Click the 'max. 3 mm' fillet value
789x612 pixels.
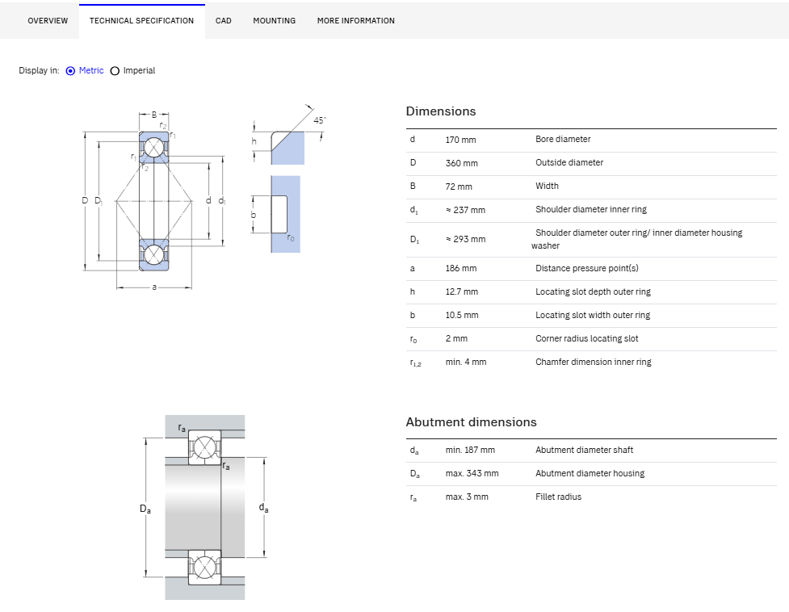pos(467,497)
